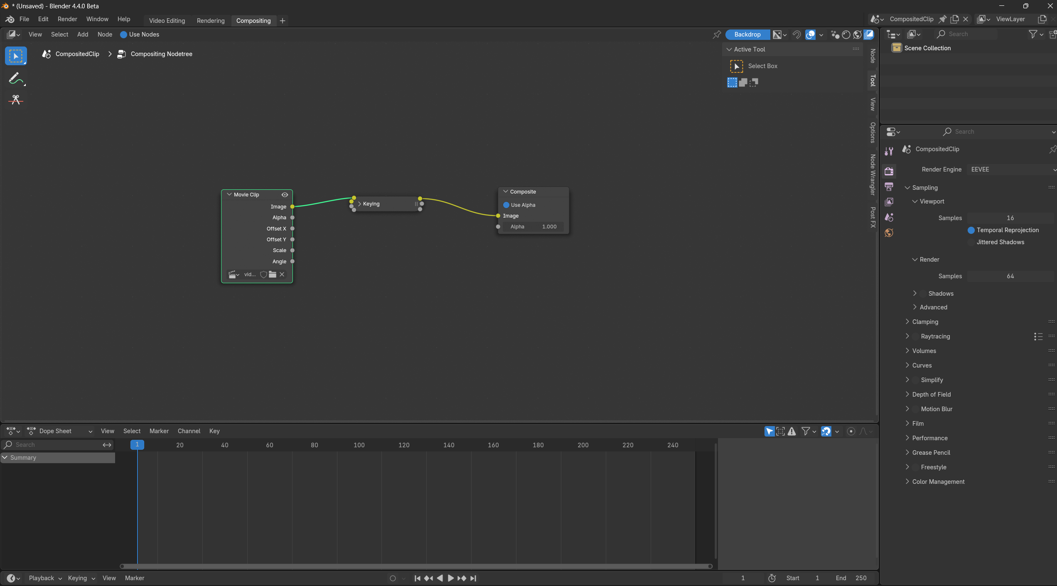The height and width of the screenshot is (586, 1057).
Task: Toggle the Use Nodes checkbox
Action: point(123,34)
